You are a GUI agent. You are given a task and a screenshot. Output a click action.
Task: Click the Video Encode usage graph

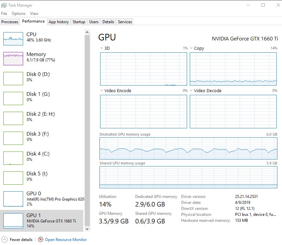(143, 111)
